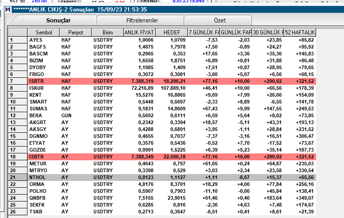The height and width of the screenshot is (218, 344).
Task: Sort by the ANLIK FİYAT column header
Action: 139,33
